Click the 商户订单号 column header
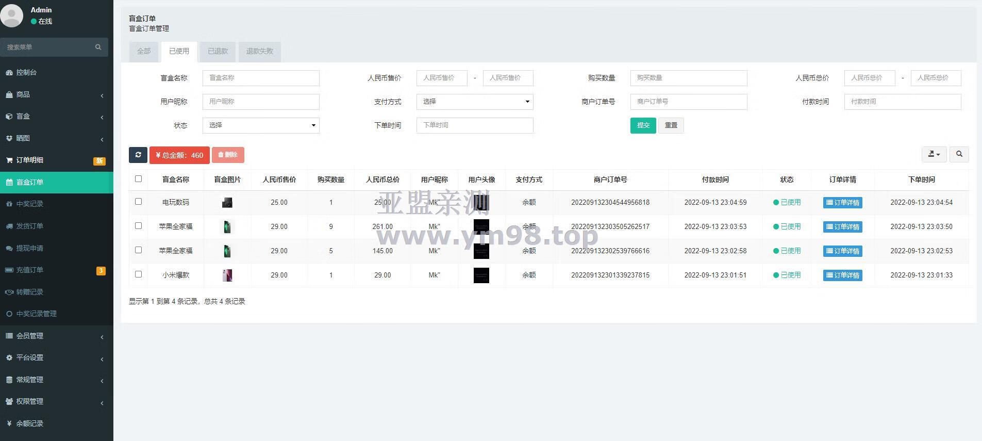 (x=610, y=180)
